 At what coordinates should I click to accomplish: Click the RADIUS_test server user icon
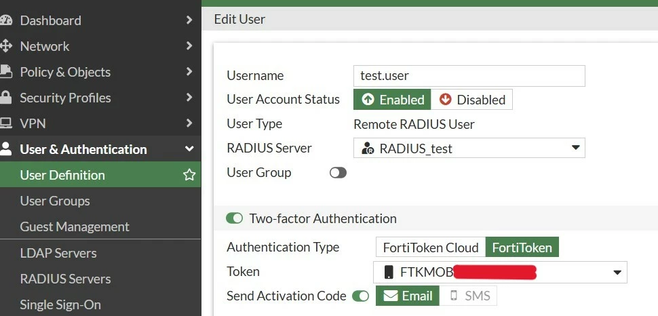pos(368,148)
